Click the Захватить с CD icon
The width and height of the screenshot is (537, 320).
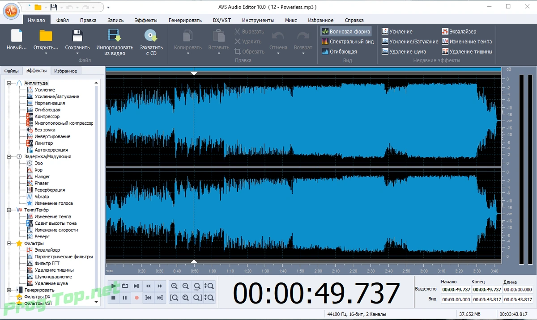[x=151, y=36]
